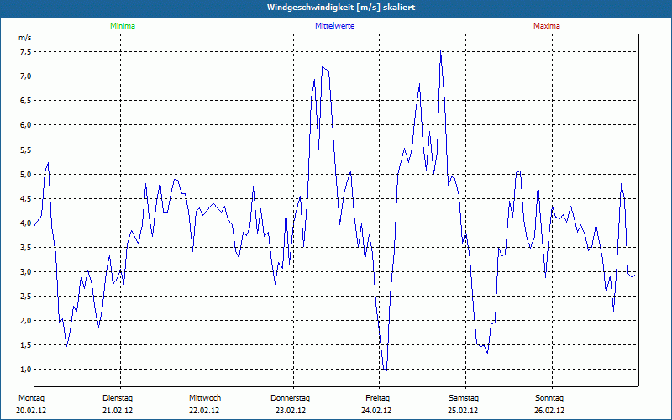Click the chart title Windgeschwindigkeit [m/s] skaliert
The width and height of the screenshot is (672, 420).
341,8
